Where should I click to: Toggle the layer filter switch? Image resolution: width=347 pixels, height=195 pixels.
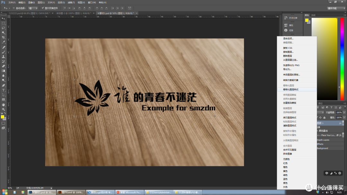[x=345, y=107]
